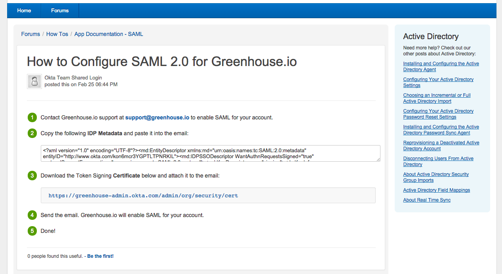Open About Real Time Sync link
Screen dimensions: 502x274
(427, 200)
